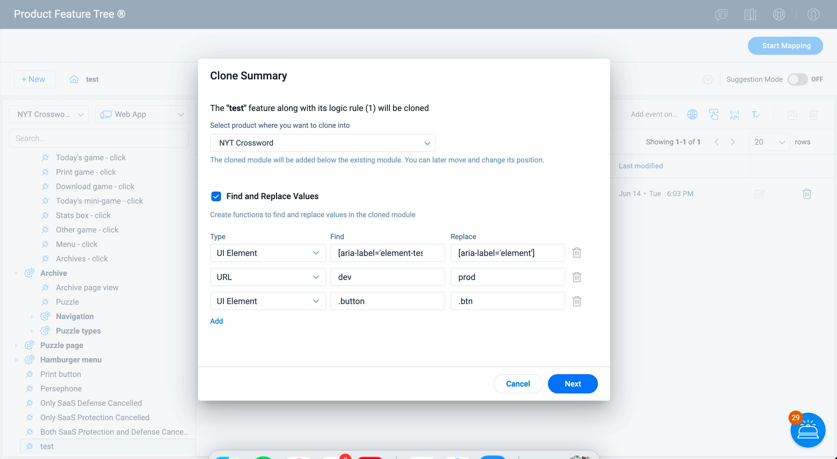The height and width of the screenshot is (459, 837).
Task: Expand the Puzzle types tree node
Action: pos(32,331)
